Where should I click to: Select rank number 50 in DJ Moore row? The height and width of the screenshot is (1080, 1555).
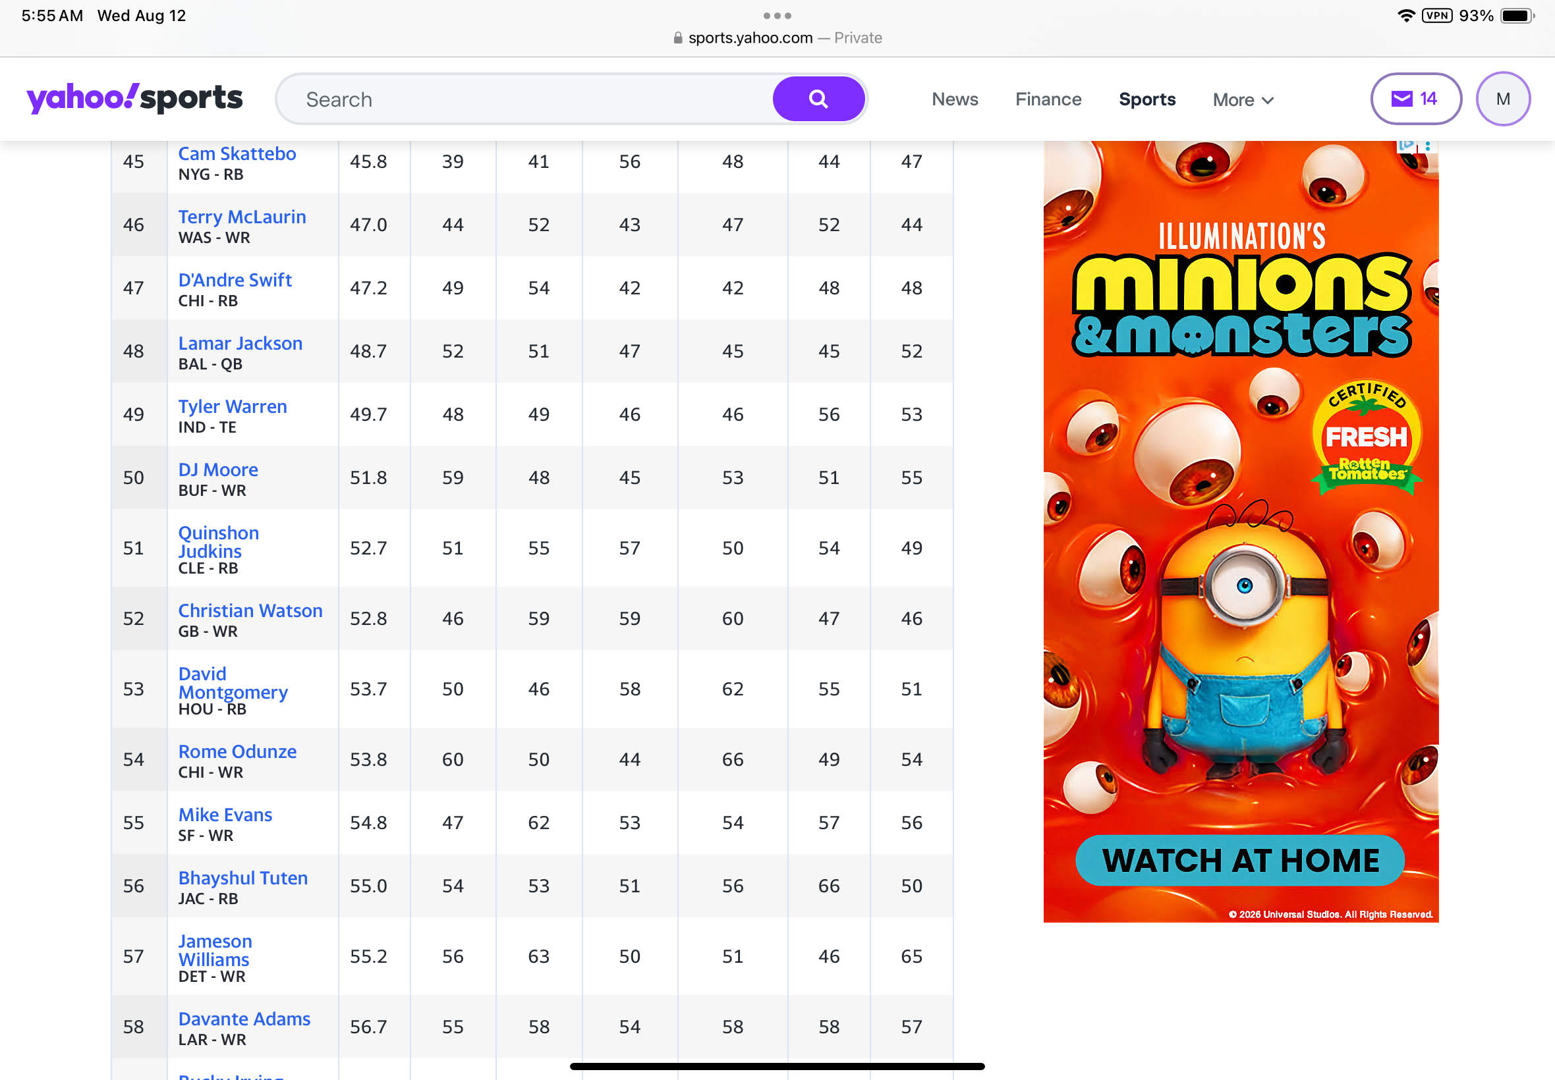click(133, 477)
